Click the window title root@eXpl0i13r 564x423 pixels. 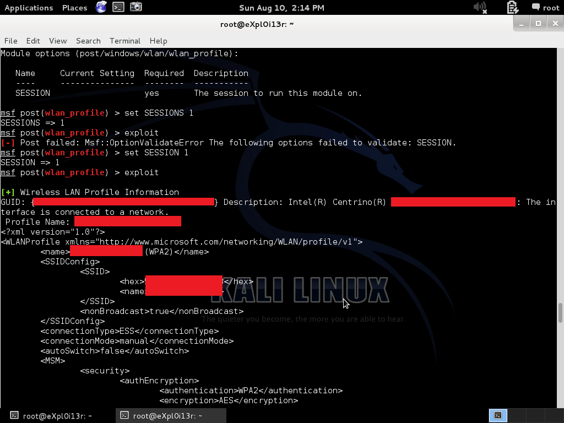[x=257, y=24]
